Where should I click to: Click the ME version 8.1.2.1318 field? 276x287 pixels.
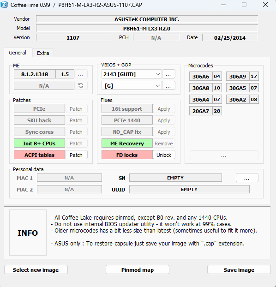[35, 74]
